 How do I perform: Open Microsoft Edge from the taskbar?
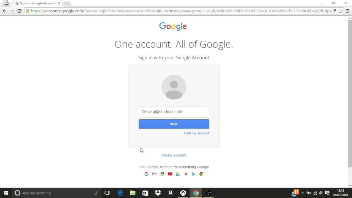click(x=120, y=193)
